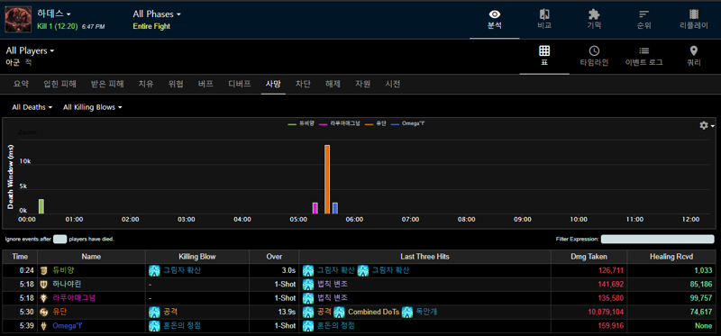Viewport: 721px width, 336px height.
Task: Click the tall orange death bar
Action: [x=327, y=179]
